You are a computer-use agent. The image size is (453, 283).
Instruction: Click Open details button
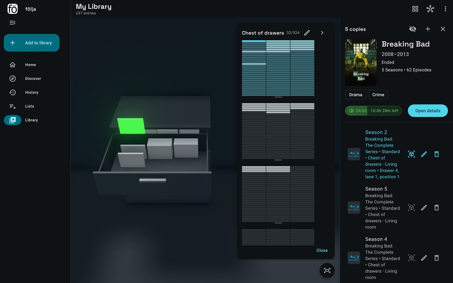click(428, 111)
